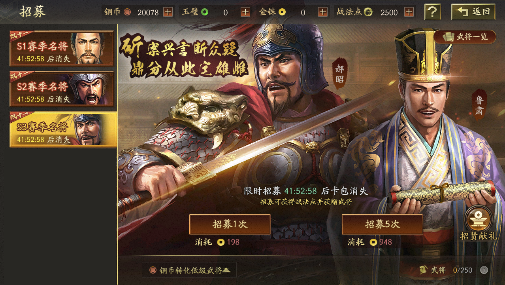Click the info icon beside 武将 count
The height and width of the screenshot is (285, 505).
(484, 270)
